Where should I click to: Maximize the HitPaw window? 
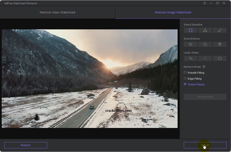point(217,3)
